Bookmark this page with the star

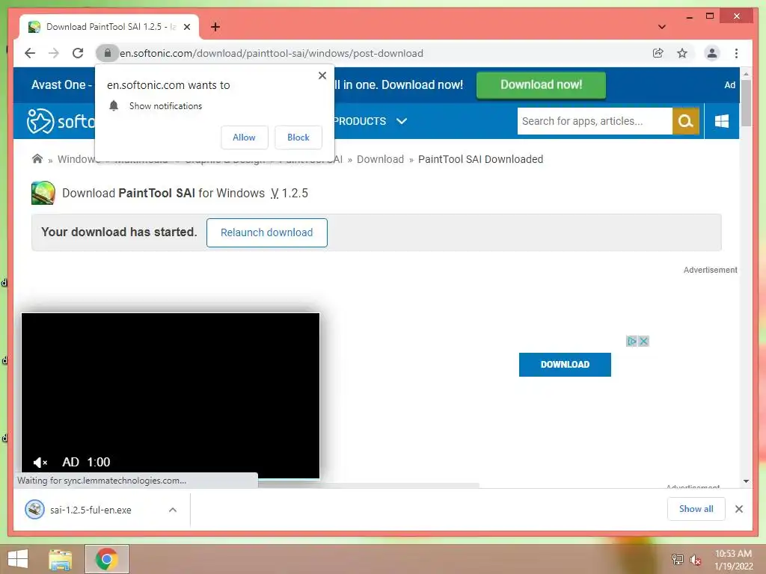click(x=682, y=53)
